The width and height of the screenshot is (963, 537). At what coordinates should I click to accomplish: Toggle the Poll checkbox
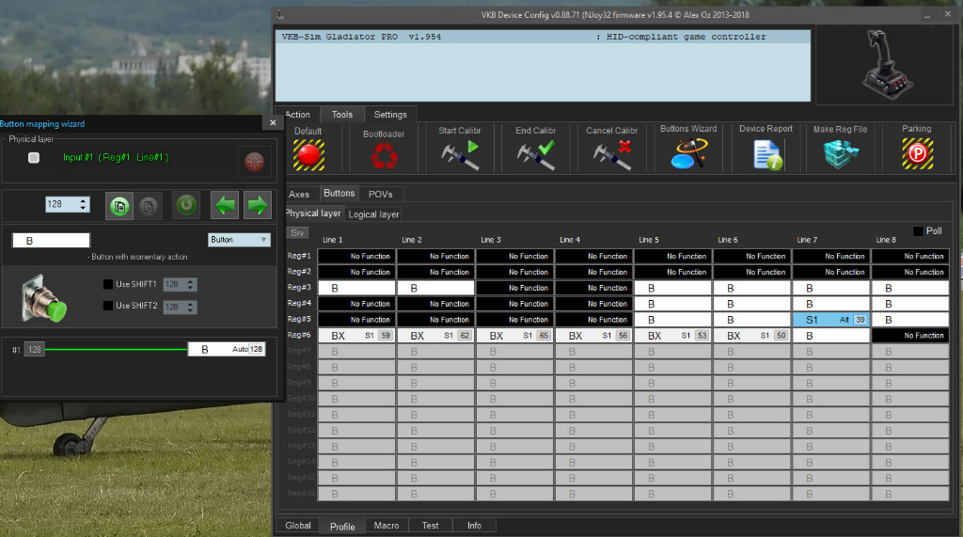click(x=918, y=230)
